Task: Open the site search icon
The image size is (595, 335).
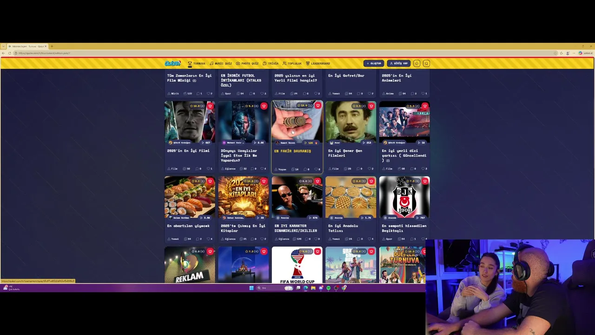Action: click(426, 63)
